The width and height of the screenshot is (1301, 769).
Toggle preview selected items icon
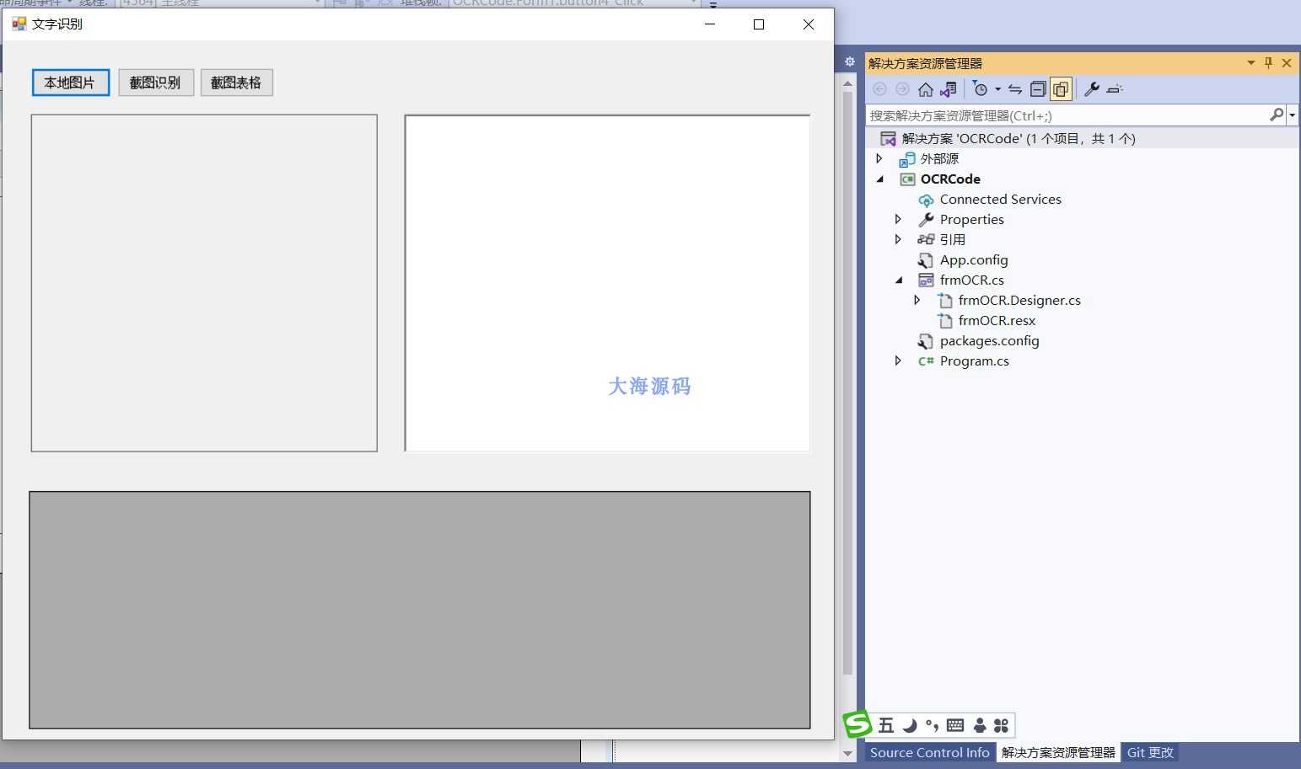click(x=1115, y=89)
